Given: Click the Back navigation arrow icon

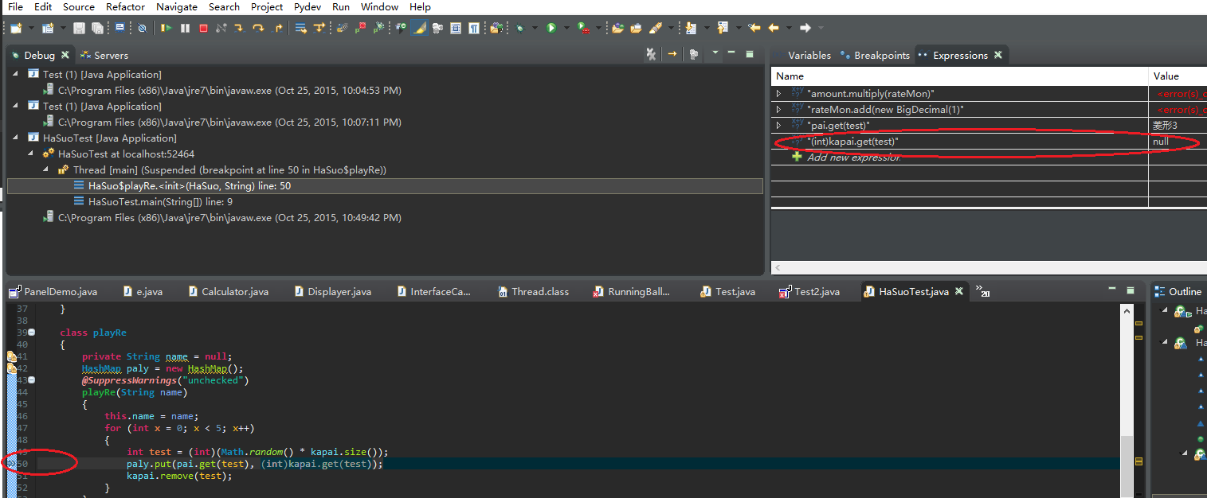Looking at the screenshot, I should pos(773,28).
